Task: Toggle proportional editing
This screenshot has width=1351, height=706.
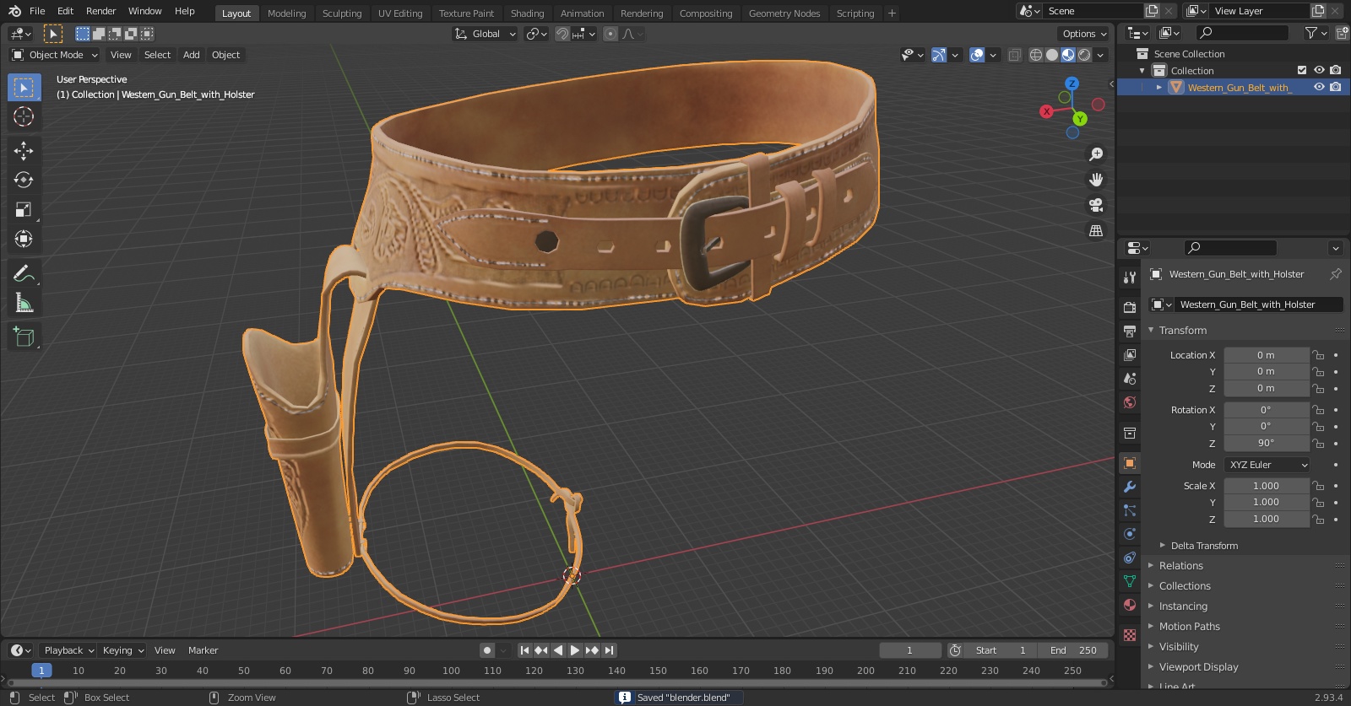Action: (610, 34)
